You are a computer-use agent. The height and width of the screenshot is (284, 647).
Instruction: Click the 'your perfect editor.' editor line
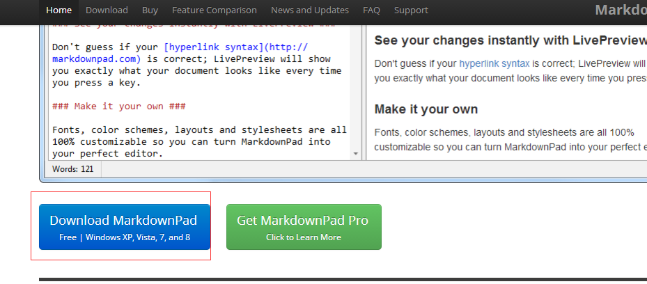coord(108,154)
